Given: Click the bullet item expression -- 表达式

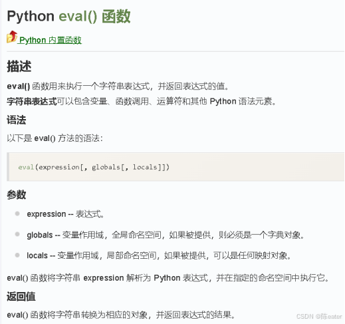Looking at the screenshot, I should pyautogui.click(x=65, y=214).
